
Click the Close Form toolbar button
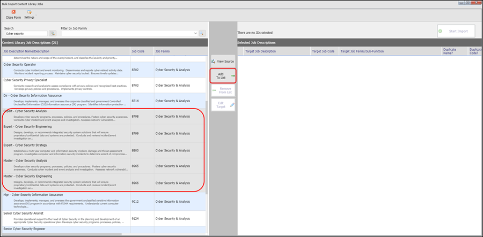tap(13, 14)
